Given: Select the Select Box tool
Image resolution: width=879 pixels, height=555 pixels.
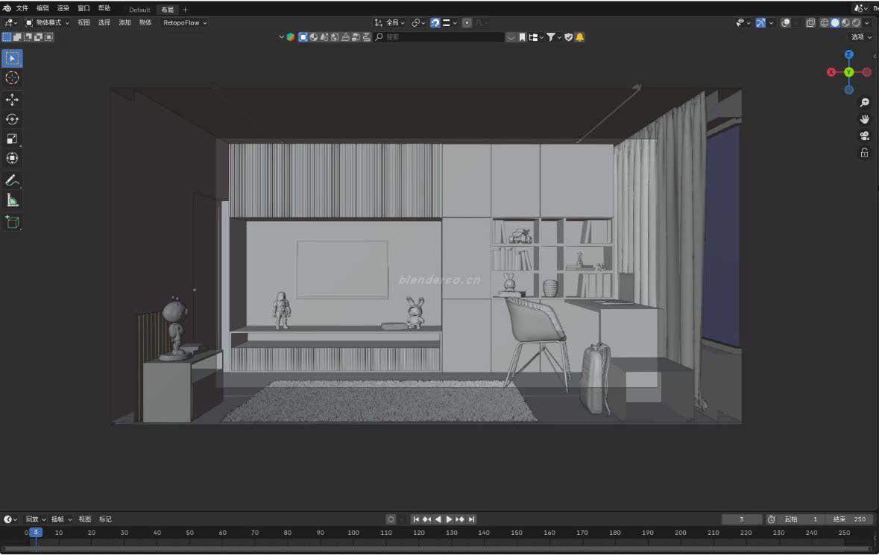Looking at the screenshot, I should (x=12, y=58).
